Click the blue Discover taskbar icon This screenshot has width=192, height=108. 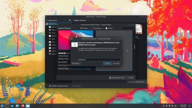coord(12,106)
